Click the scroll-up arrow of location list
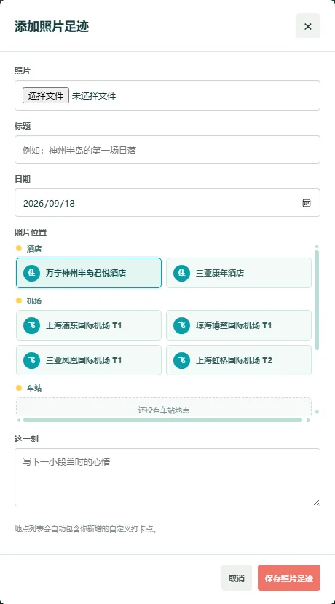 tap(317, 246)
